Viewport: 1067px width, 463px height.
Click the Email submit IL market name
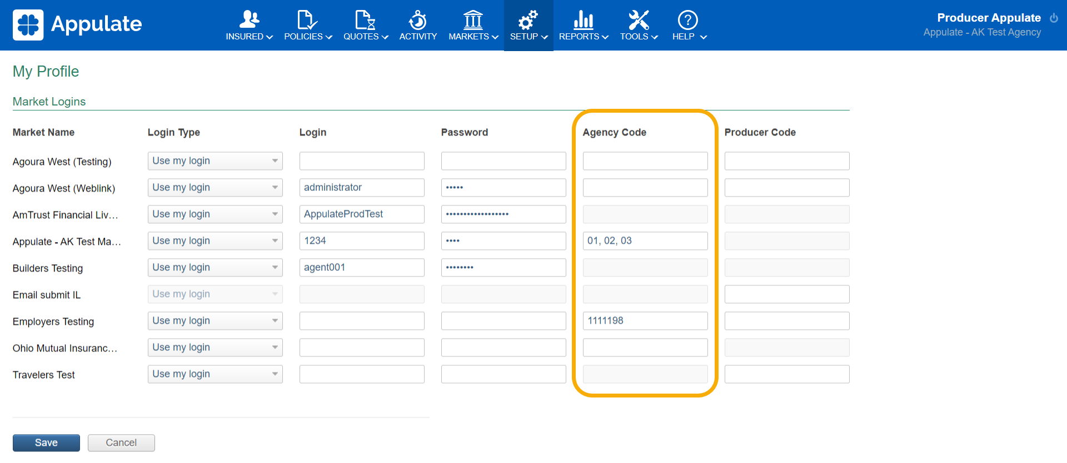(x=47, y=295)
